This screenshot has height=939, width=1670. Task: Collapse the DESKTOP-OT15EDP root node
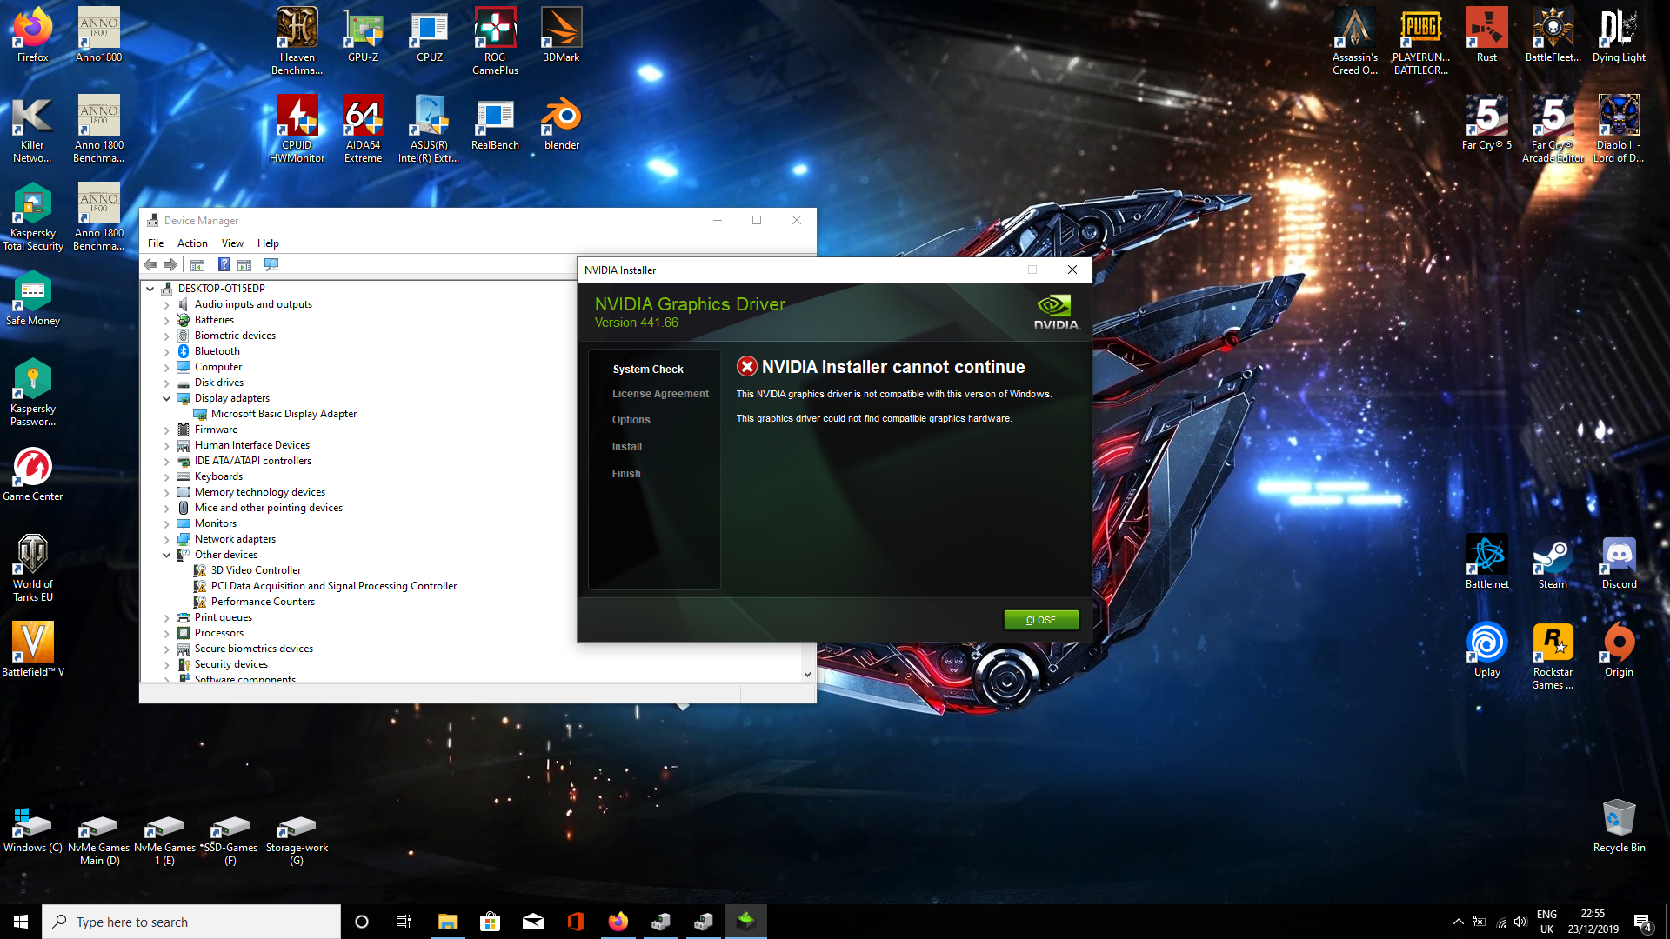pos(150,289)
